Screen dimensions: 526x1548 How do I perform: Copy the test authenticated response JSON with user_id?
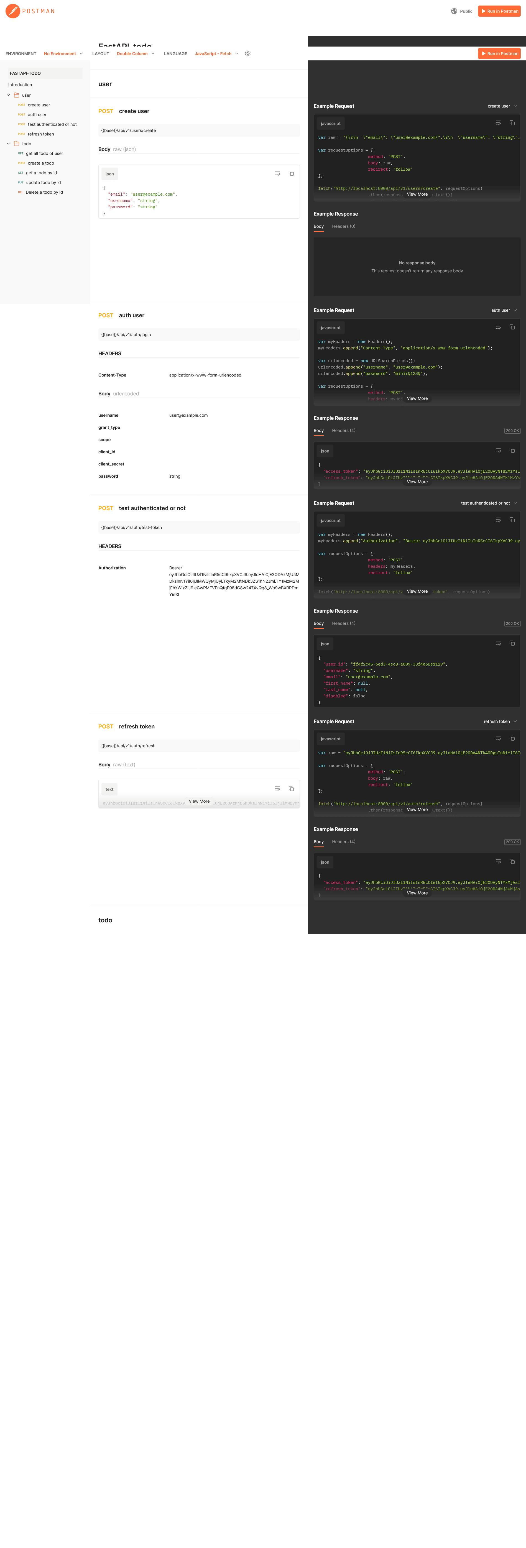tap(512, 643)
